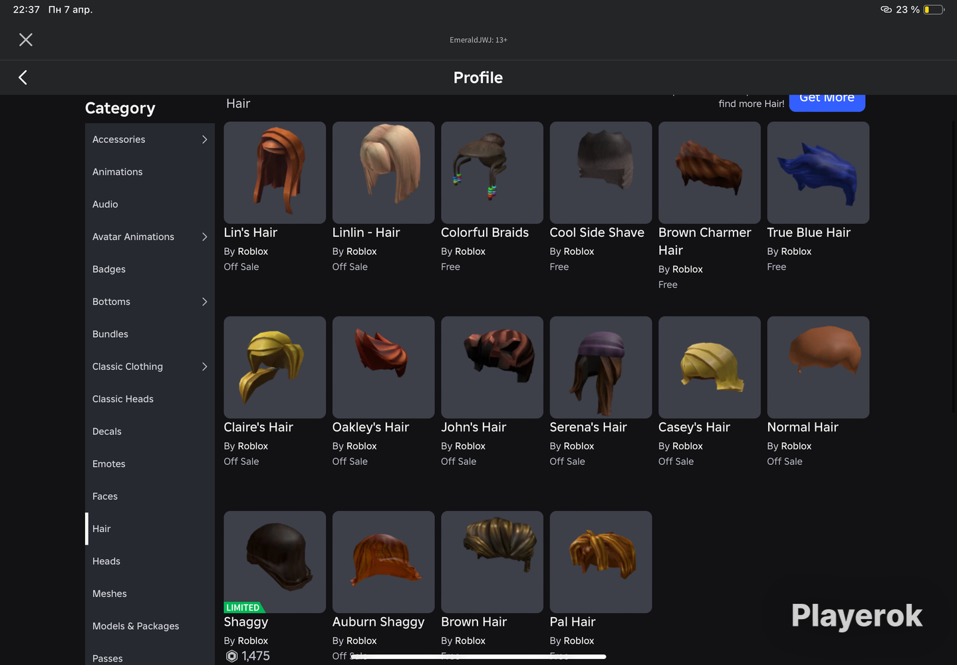Tap the 22:37 clock in status bar
Image resolution: width=957 pixels, height=665 pixels.
27,9
